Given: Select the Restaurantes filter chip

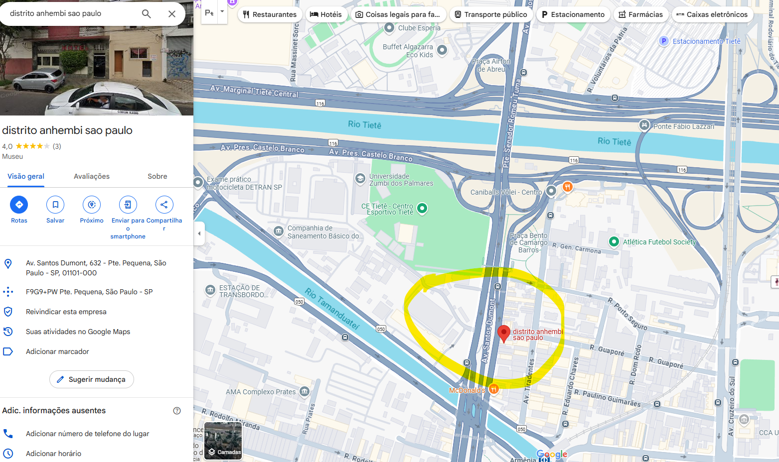Looking at the screenshot, I should point(270,14).
